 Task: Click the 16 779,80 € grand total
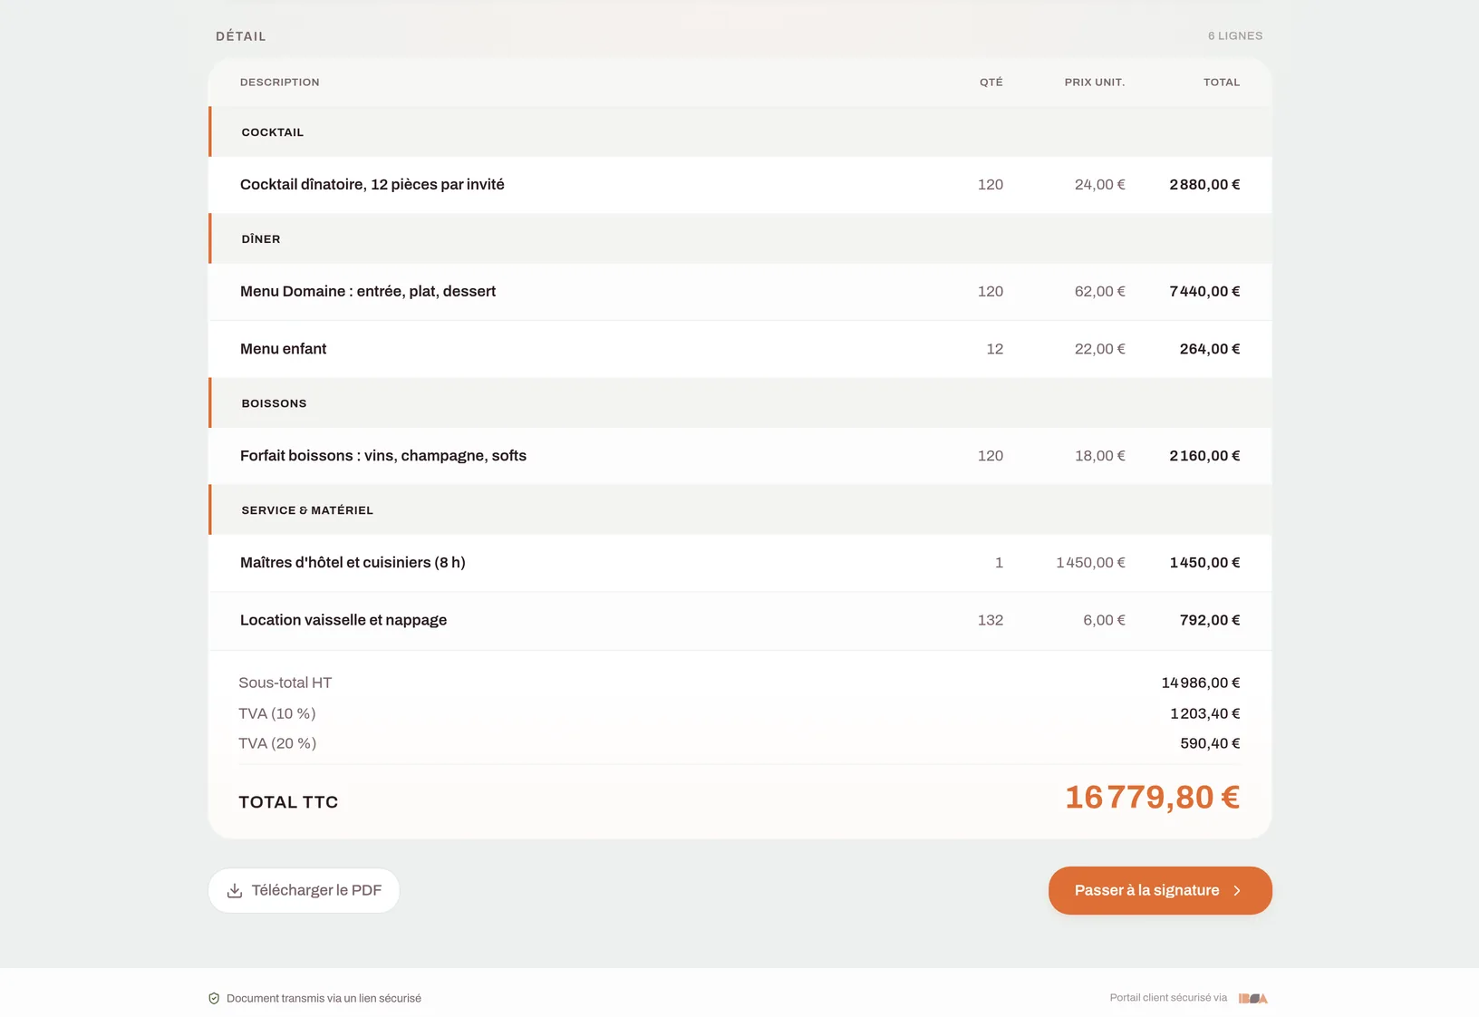click(1153, 798)
